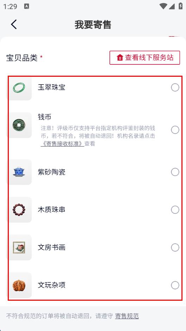
Task: Tap the 木质珠串 category label
Action: [x=52, y=210]
